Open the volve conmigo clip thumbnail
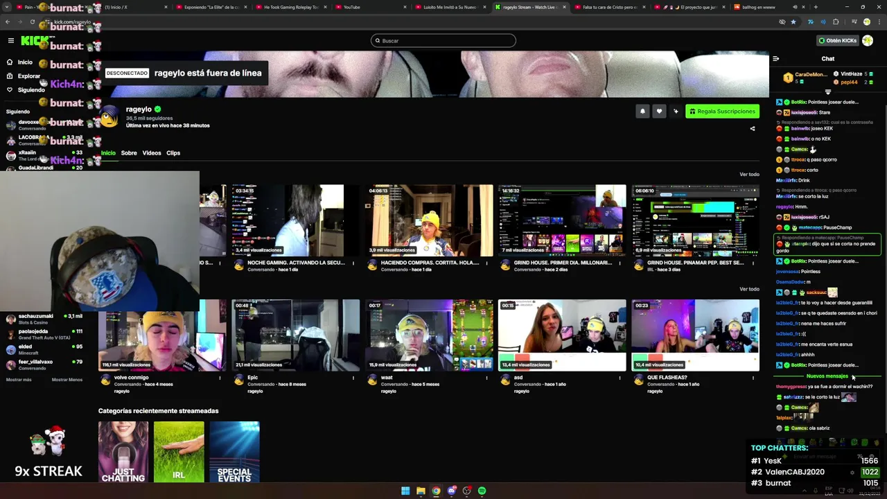 point(162,335)
